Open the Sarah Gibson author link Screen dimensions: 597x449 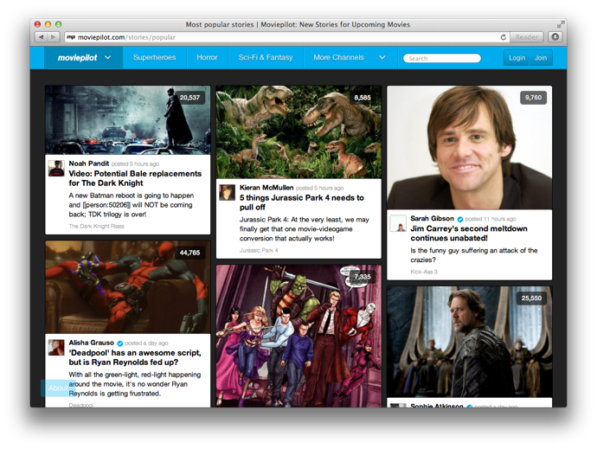(x=432, y=218)
